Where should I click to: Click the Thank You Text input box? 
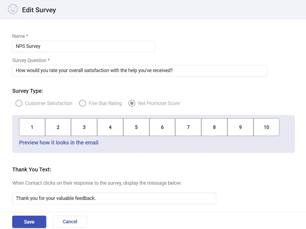(x=114, y=198)
